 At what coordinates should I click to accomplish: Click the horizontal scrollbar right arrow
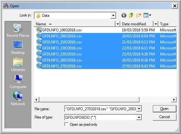coord(174,99)
